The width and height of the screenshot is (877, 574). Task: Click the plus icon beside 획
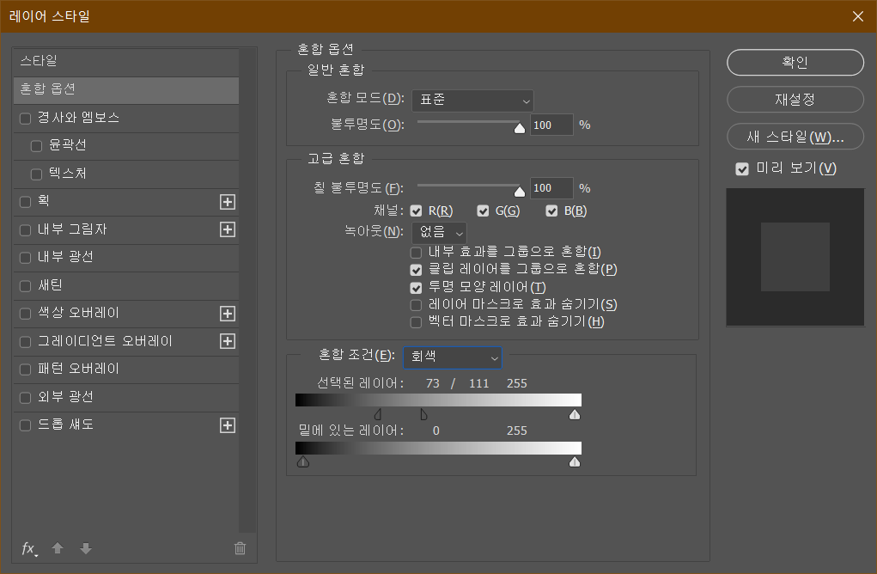227,202
